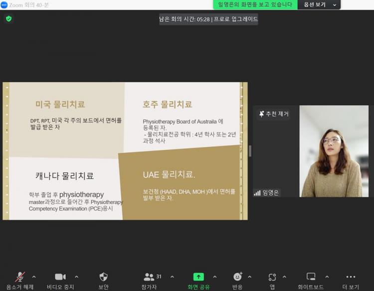Viewport: 374px width, 291px height.
Task: Unmute the microphone (음소거 해제)
Action: [x=20, y=277]
